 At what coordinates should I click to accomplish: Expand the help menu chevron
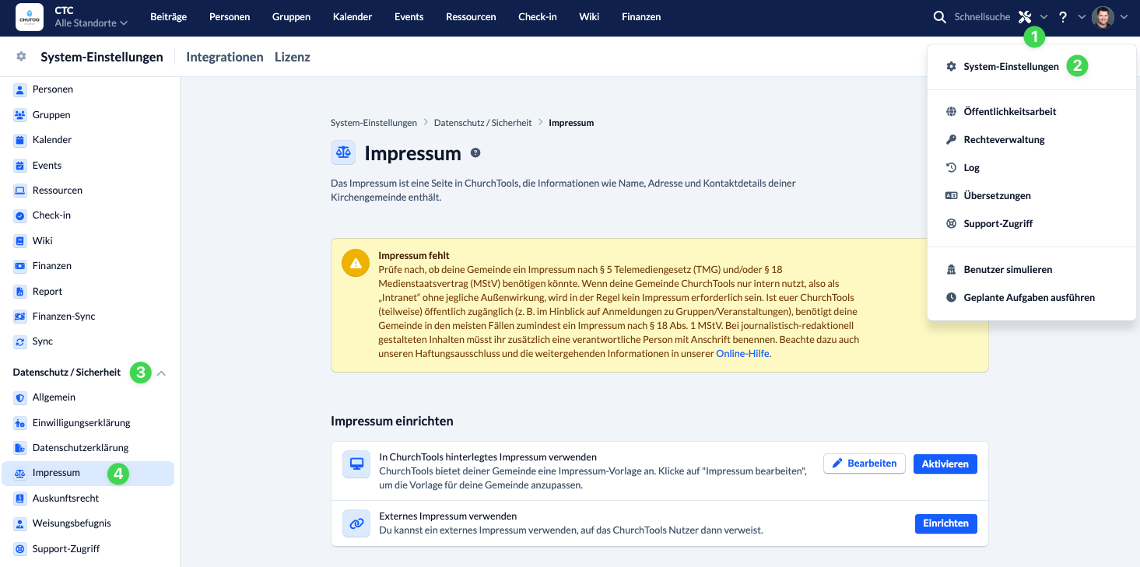1082,17
